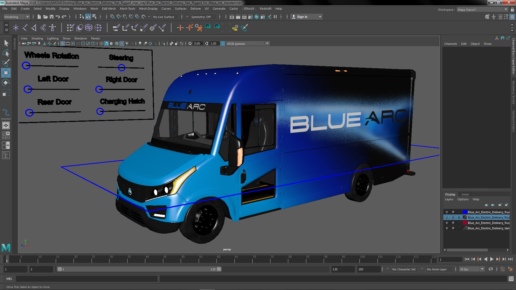Activate the Move tool

point(6,73)
